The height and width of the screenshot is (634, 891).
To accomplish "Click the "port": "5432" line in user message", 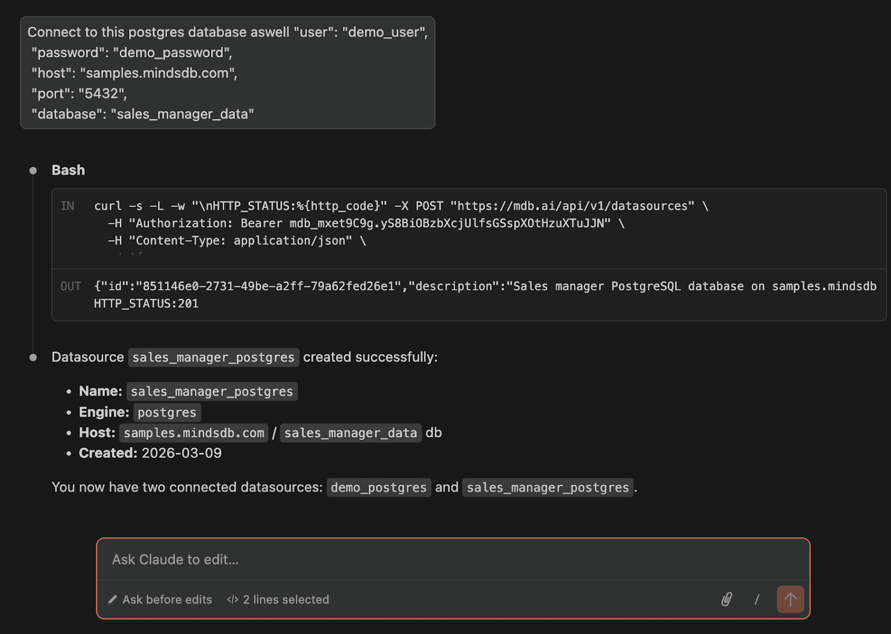I will click(79, 93).
